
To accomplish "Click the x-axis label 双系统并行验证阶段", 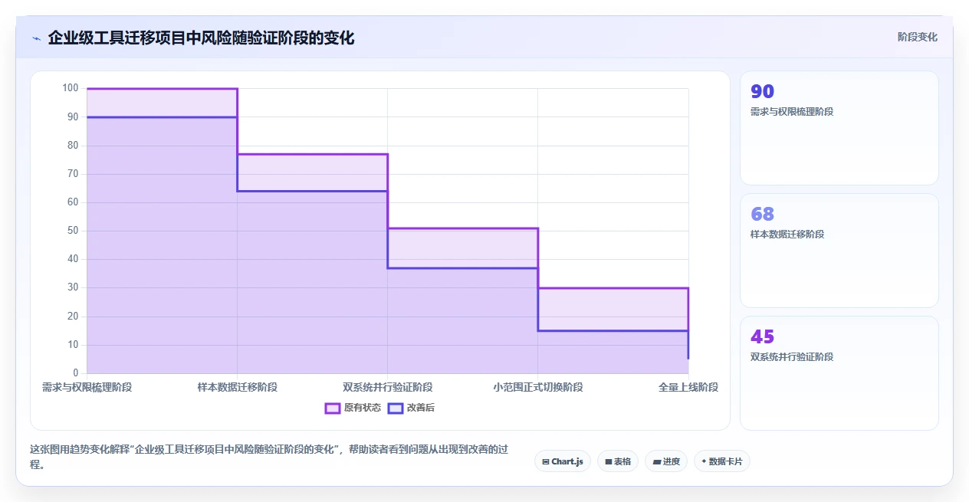I will pos(388,387).
